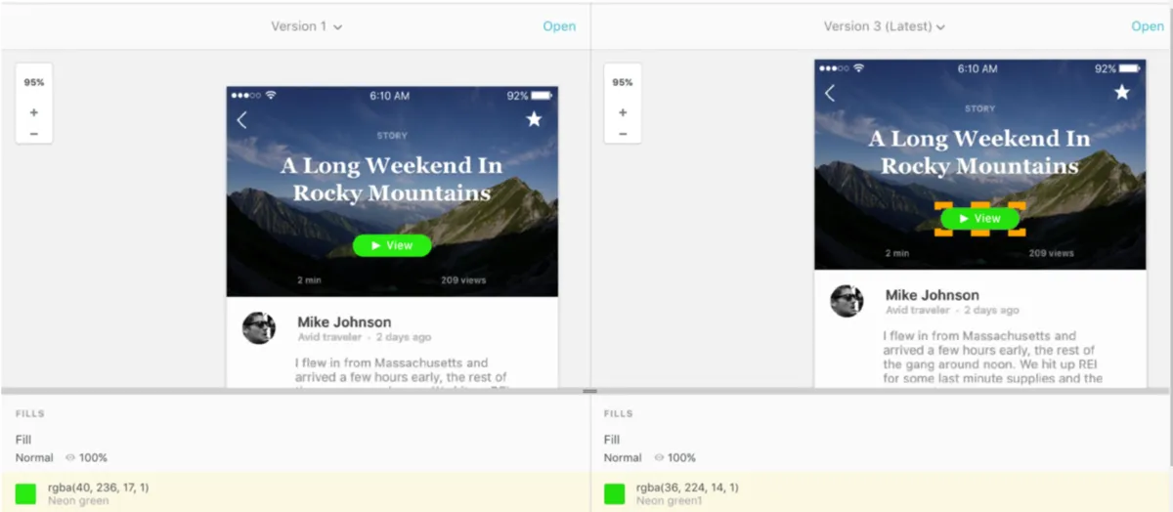Click Open link in Version 1 pane
Viewport: 1173px width, 512px height.
click(x=559, y=26)
